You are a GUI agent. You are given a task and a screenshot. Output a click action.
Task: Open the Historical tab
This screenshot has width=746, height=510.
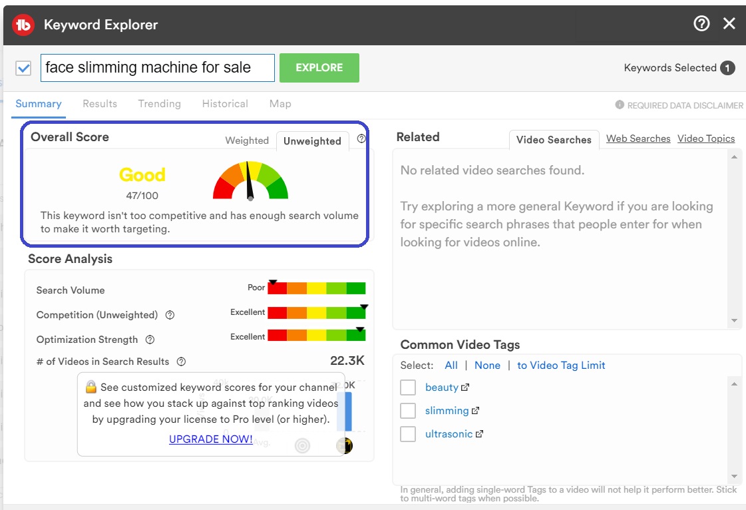point(225,104)
